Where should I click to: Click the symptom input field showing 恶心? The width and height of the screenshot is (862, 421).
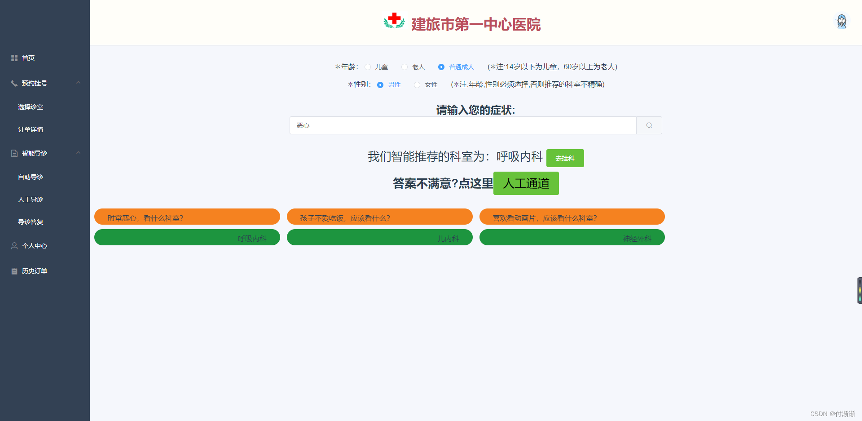pyautogui.click(x=462, y=125)
